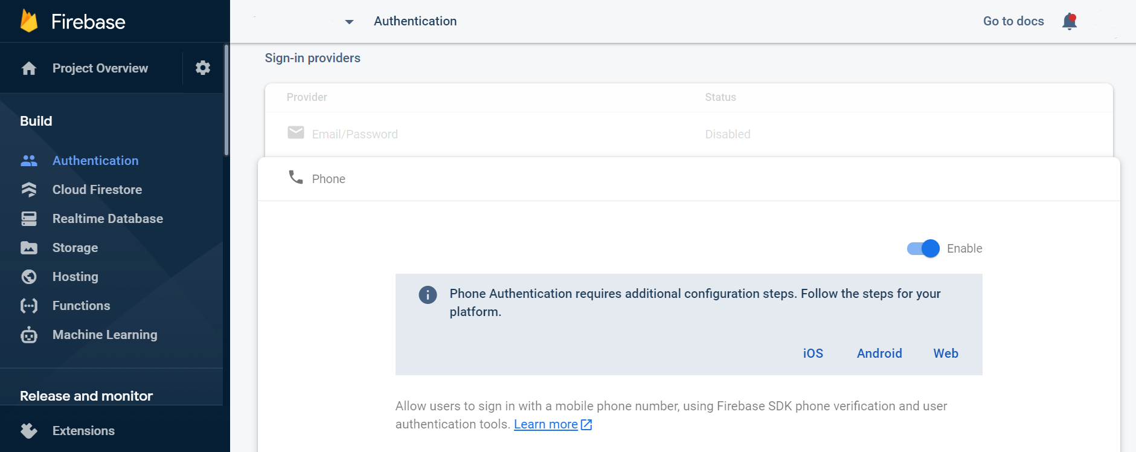Screen dimensions: 1136x452
Task: Click the Authentication people icon
Action: (29, 161)
